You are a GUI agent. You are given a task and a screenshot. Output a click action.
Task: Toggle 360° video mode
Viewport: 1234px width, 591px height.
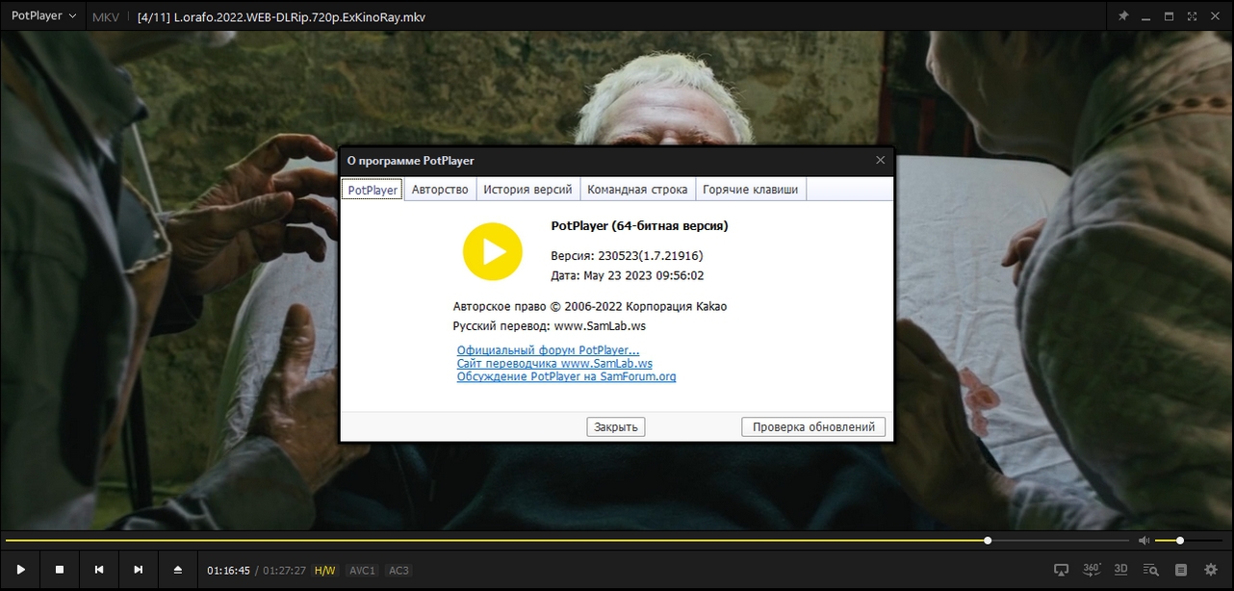(1092, 570)
